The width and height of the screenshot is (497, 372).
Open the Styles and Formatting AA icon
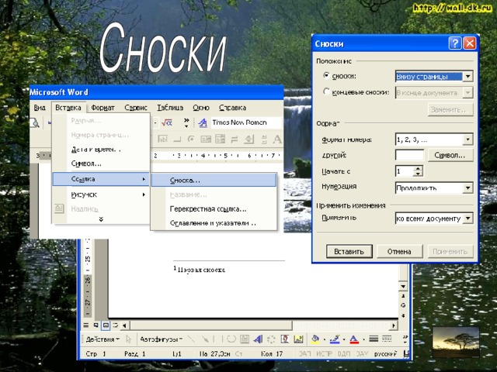point(203,122)
